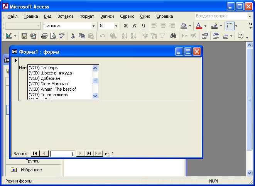Click the record number input field

tap(62, 154)
